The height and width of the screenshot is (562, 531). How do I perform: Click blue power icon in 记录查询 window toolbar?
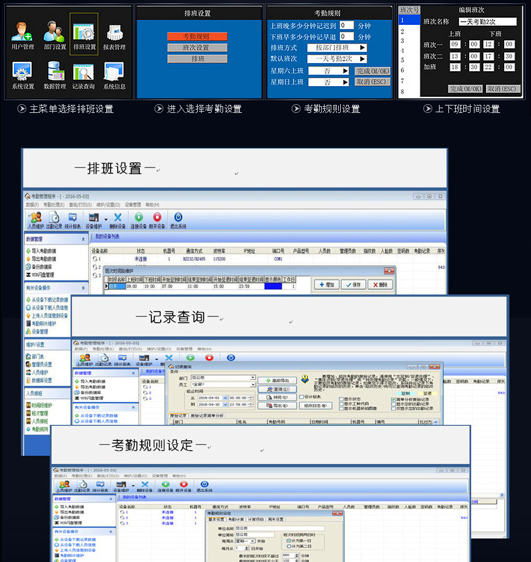point(231,358)
